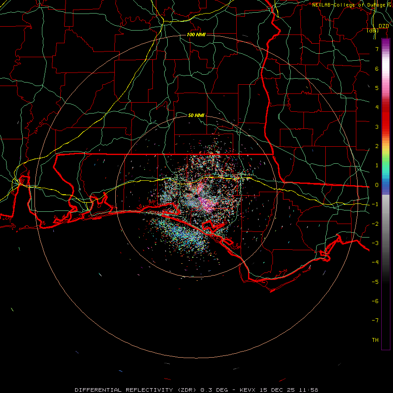
Task: Click the 5 value on the color scale
Action: (x=377, y=88)
